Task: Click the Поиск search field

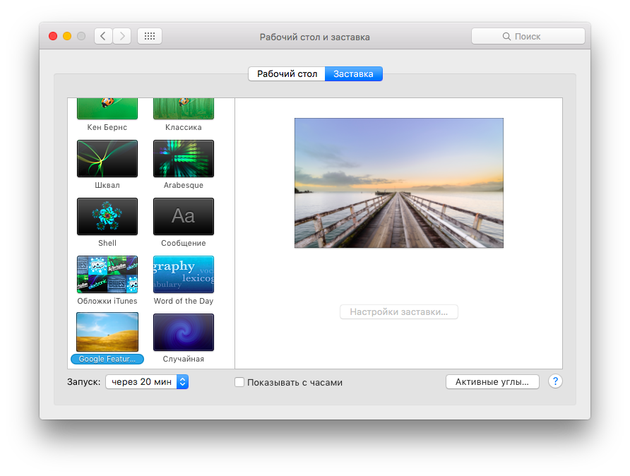Action: click(x=528, y=36)
